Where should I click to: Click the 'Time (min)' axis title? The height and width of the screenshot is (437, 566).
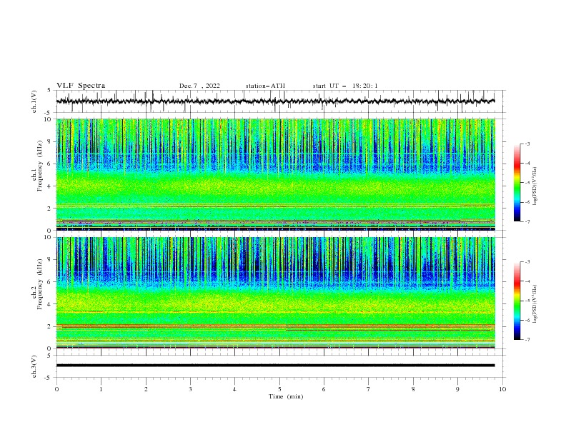[x=286, y=396]
